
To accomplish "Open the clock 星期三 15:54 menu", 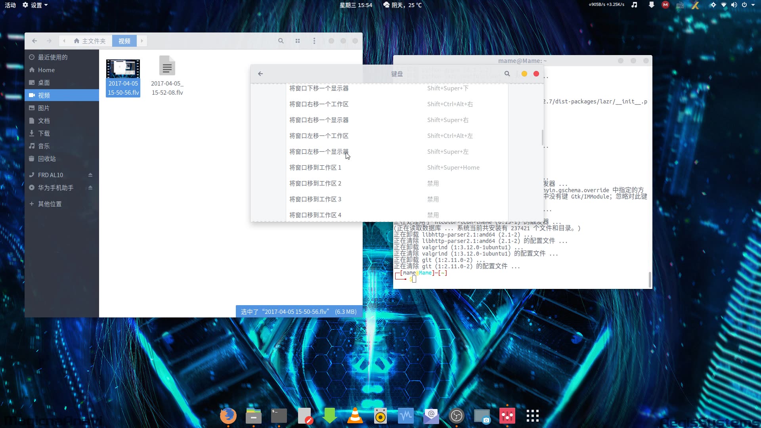I will point(356,5).
